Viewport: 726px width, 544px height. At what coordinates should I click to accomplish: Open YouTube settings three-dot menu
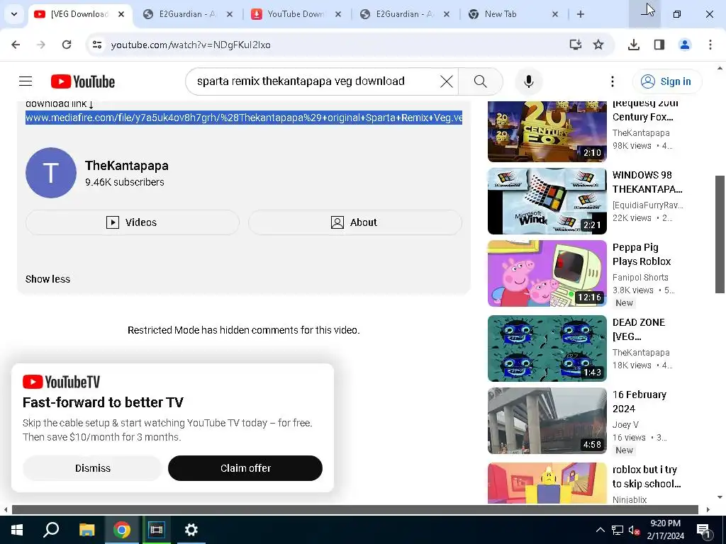click(612, 81)
